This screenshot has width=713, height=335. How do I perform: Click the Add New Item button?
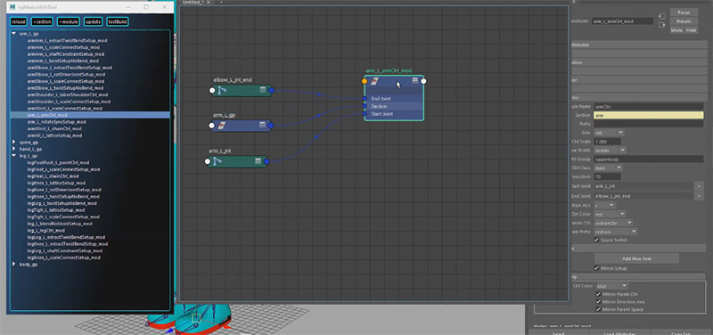coord(636,258)
